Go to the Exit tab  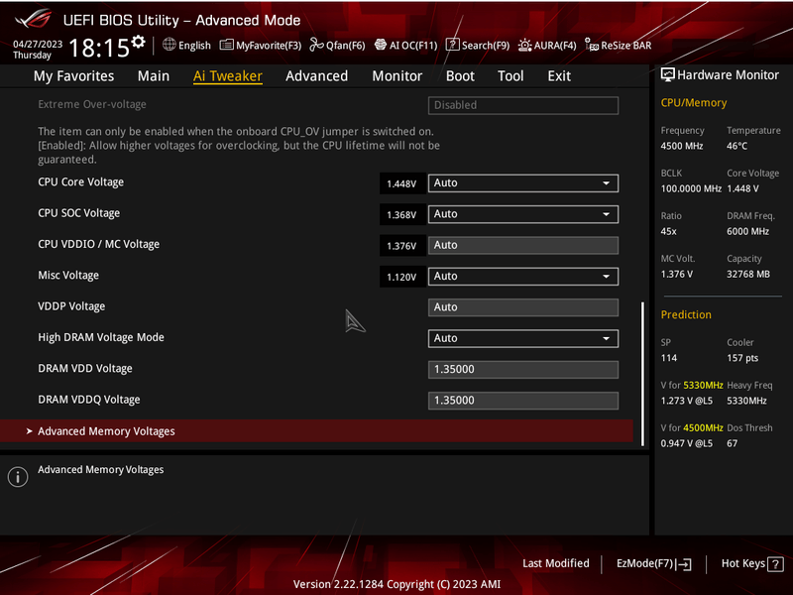[559, 76]
